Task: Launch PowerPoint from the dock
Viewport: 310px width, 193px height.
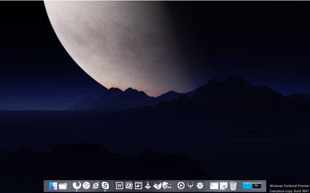Action: coord(139,185)
